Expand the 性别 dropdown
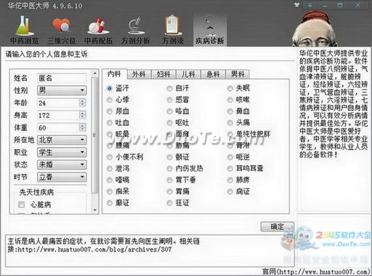 62,90
